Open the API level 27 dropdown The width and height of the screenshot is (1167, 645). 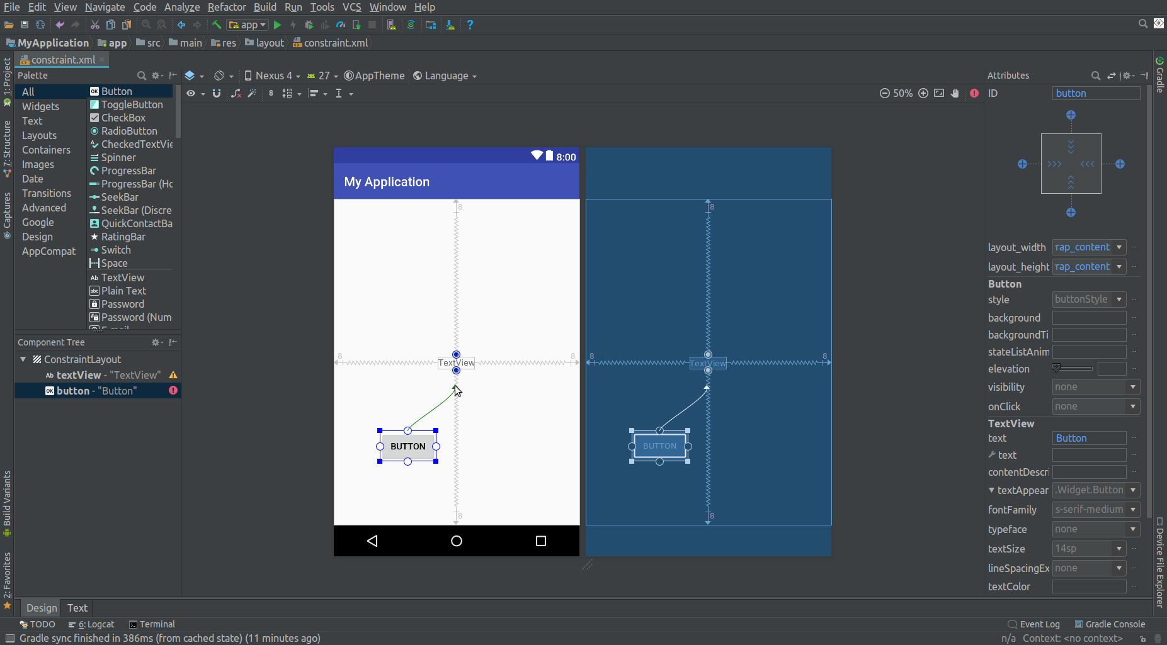click(x=322, y=76)
